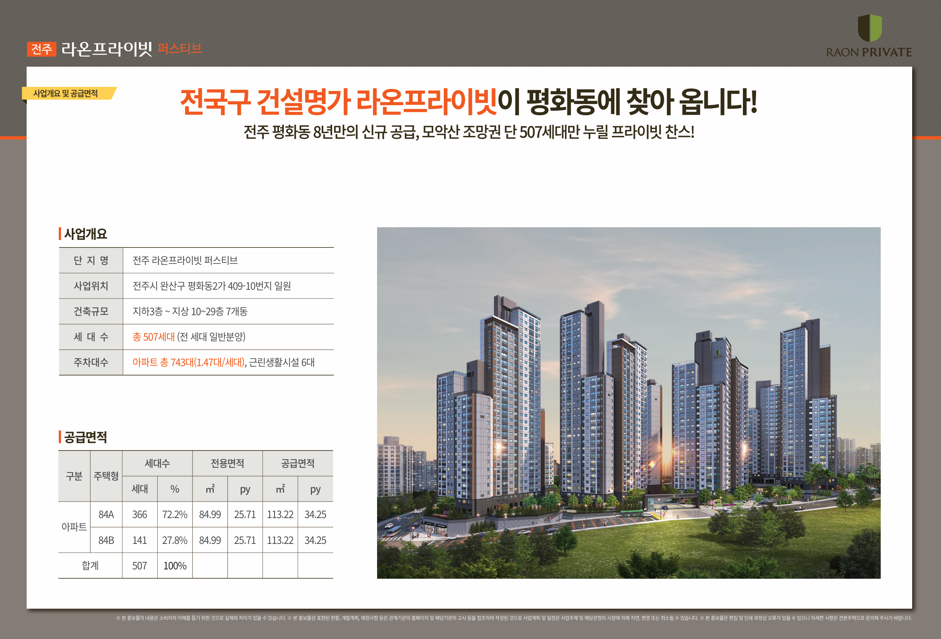Click the 72.2% percentage cell
Viewport: 941px width, 639px height.
pyautogui.click(x=174, y=514)
